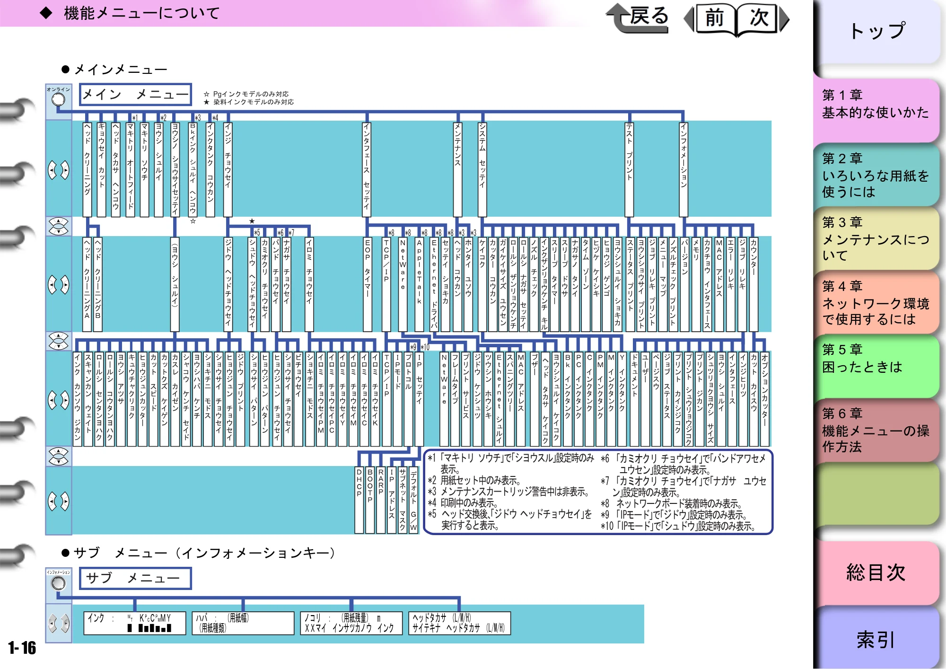The width and height of the screenshot is (946, 669).
Task: Click the システム セッテイ menu item
Action: tap(482, 169)
